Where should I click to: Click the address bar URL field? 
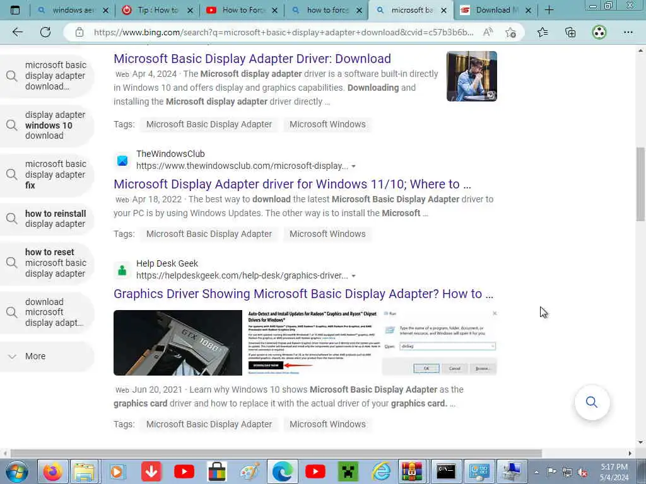pos(283,32)
